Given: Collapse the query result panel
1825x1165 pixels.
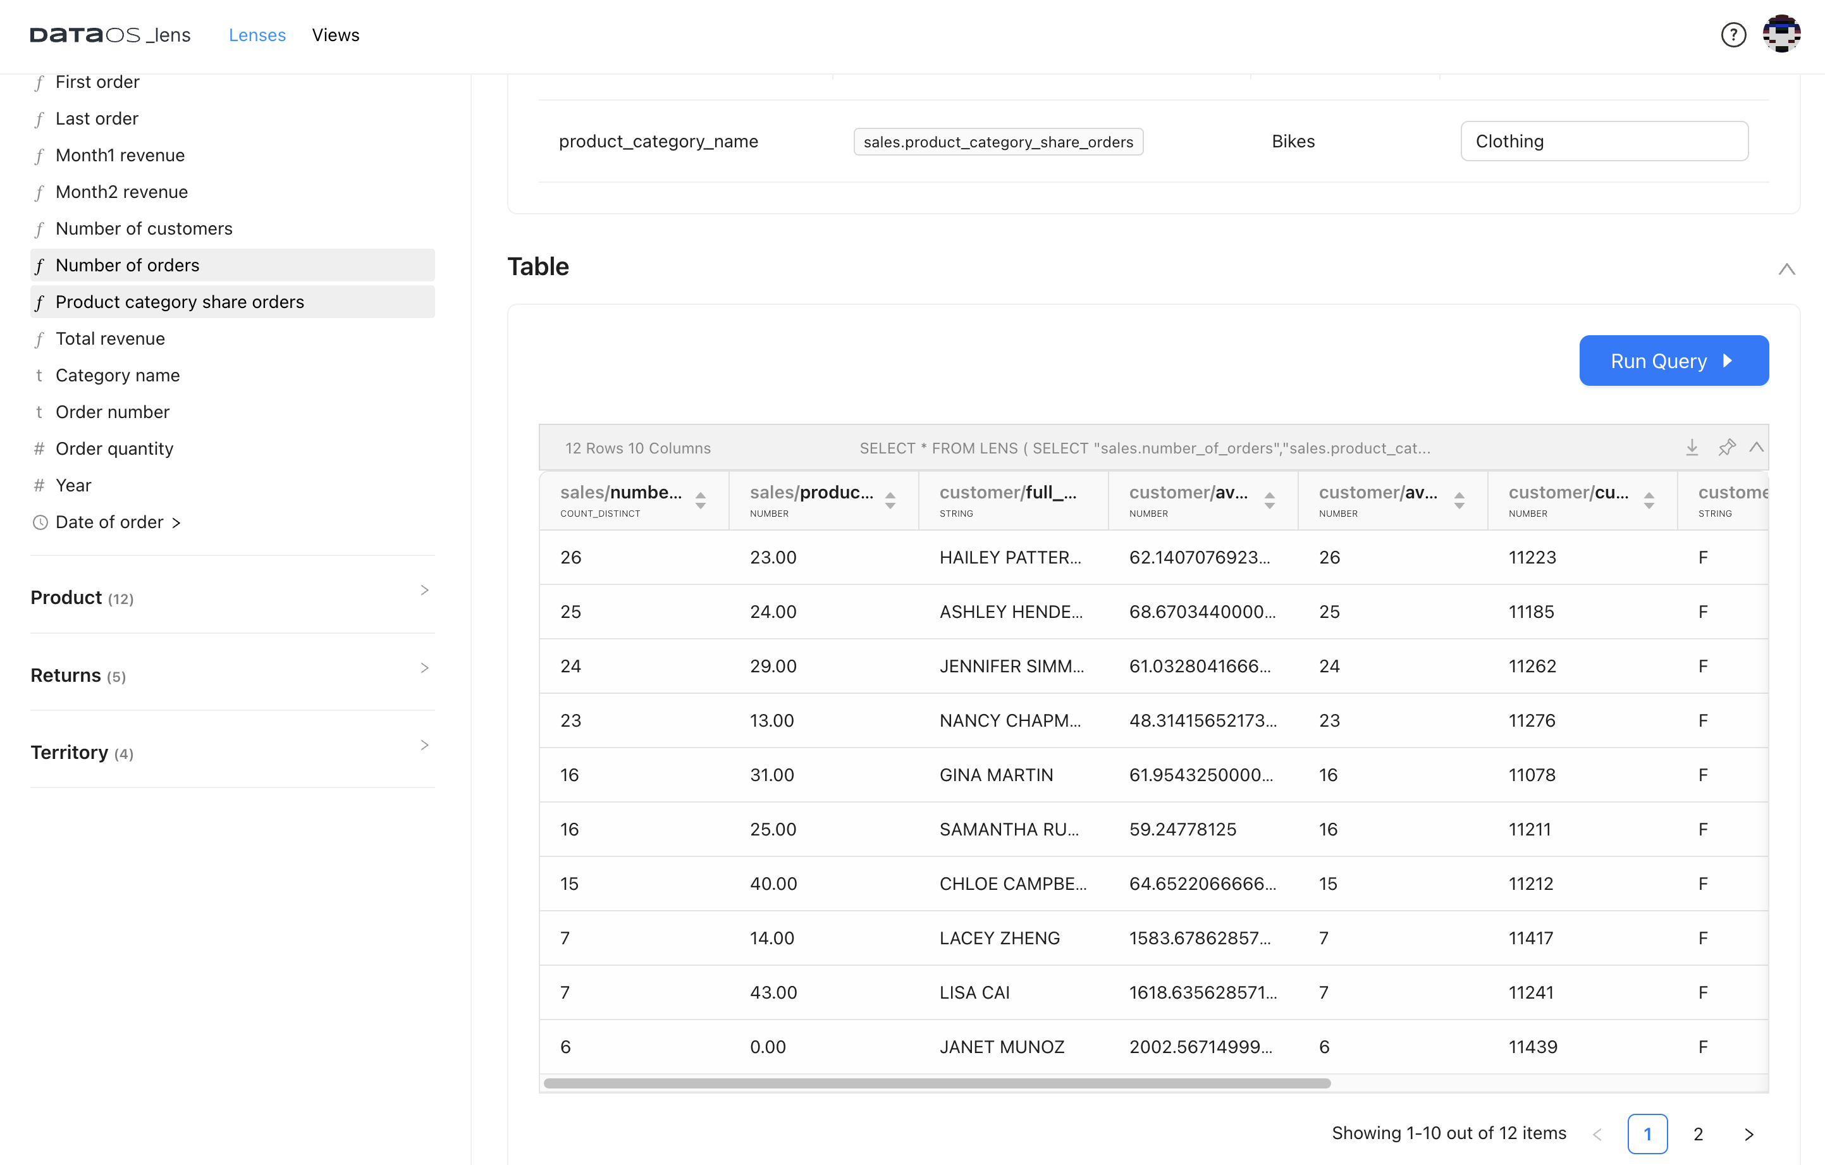Looking at the screenshot, I should [1756, 447].
